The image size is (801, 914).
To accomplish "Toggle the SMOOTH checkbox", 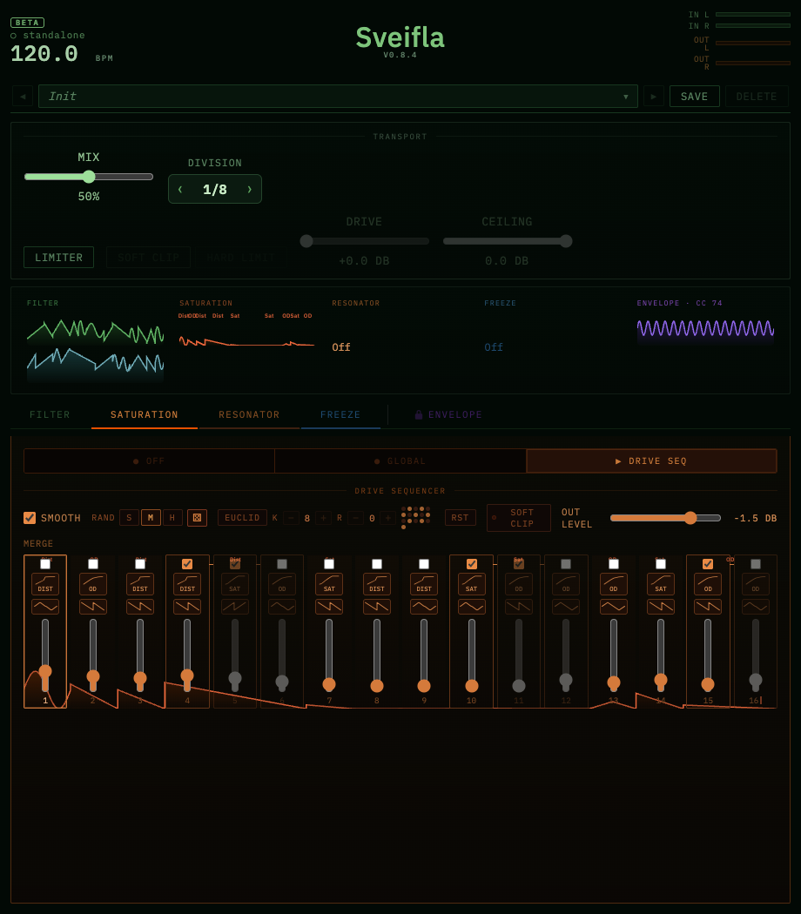I will [x=30, y=518].
